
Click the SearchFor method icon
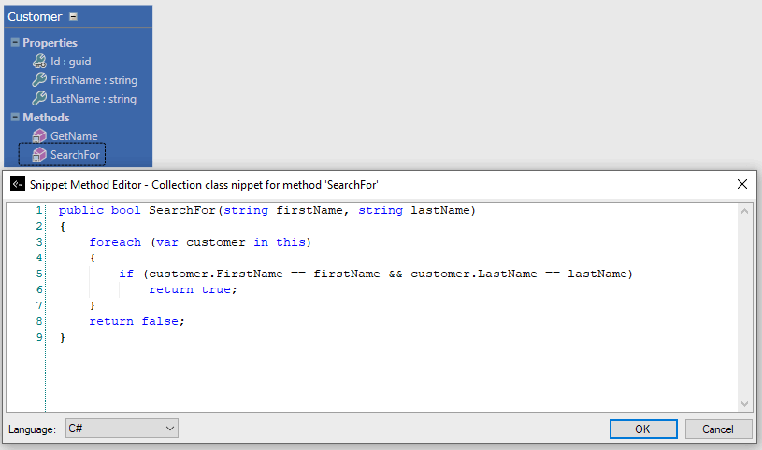point(39,154)
